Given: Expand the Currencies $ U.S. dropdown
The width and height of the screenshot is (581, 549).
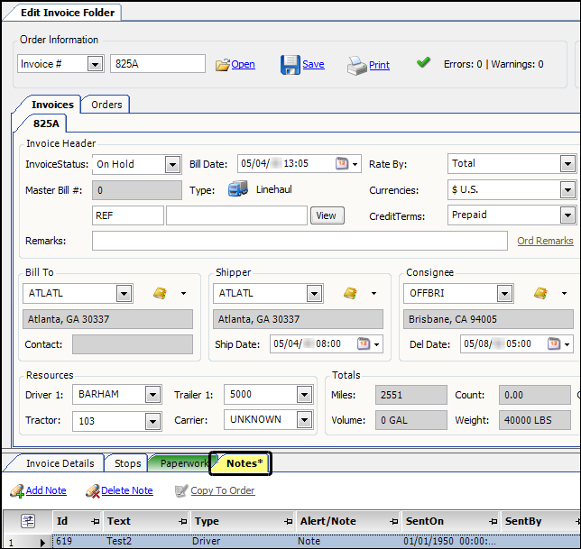Looking at the screenshot, I should click(567, 190).
